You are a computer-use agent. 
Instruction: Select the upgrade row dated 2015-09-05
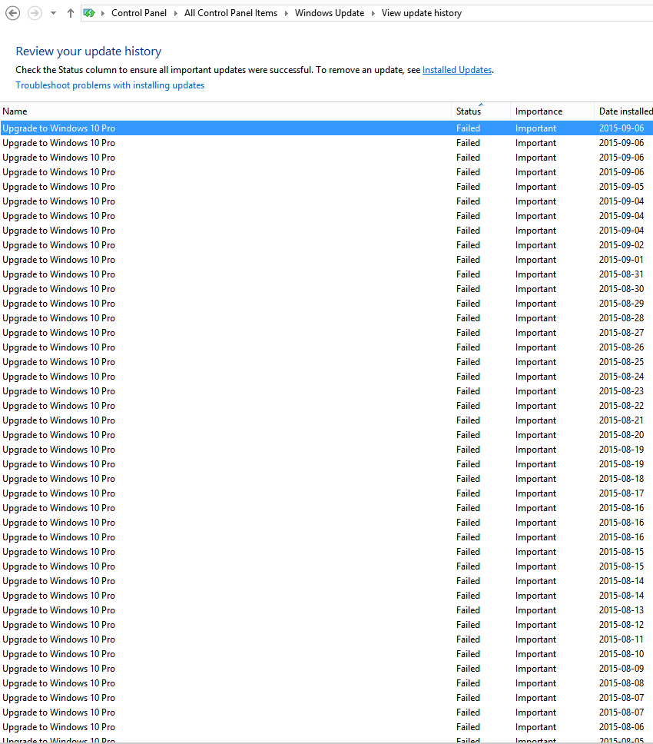(326, 187)
